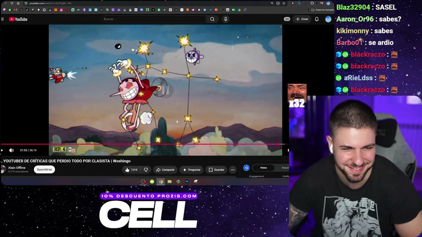Open the Alain Offline channel name link
Screen dimensions: 422x237
coord(17,168)
